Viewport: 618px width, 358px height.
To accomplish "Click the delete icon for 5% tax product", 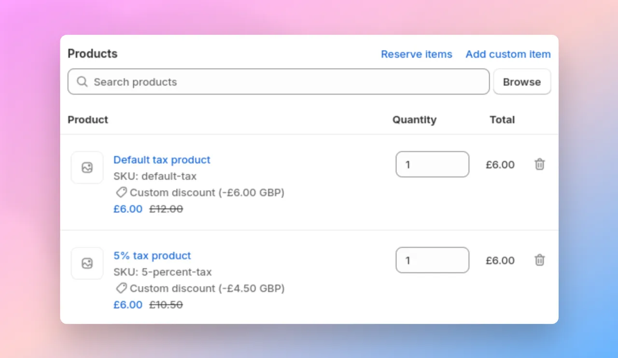I will point(539,260).
